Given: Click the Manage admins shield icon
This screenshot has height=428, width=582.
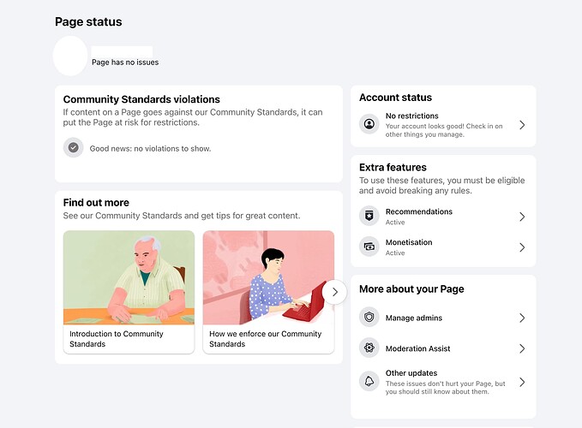Looking at the screenshot, I should (369, 318).
